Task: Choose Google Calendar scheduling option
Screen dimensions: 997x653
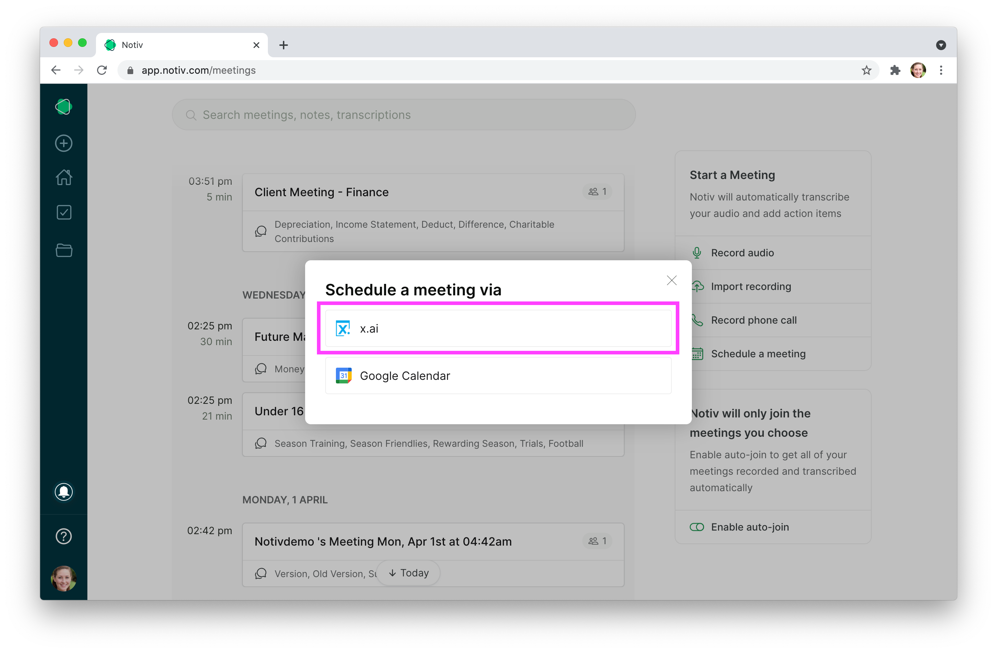Action: click(x=498, y=376)
